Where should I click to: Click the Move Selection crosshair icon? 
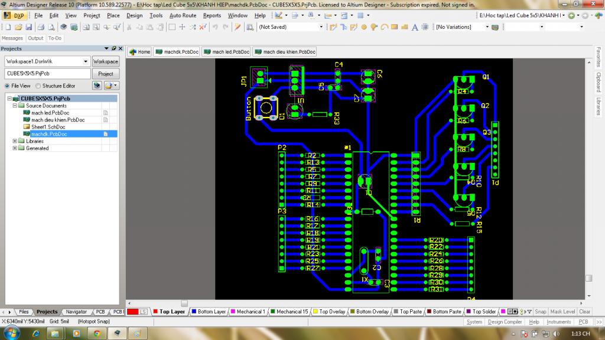click(x=183, y=27)
